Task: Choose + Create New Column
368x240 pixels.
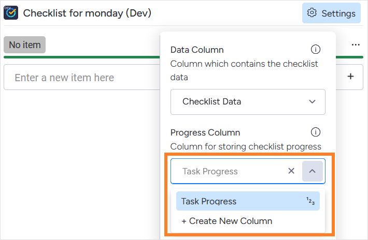Action: [227, 221]
